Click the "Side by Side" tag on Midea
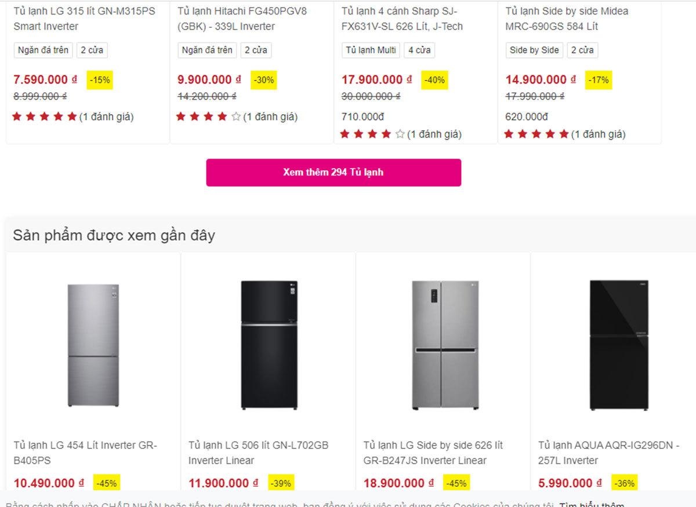 534,50
